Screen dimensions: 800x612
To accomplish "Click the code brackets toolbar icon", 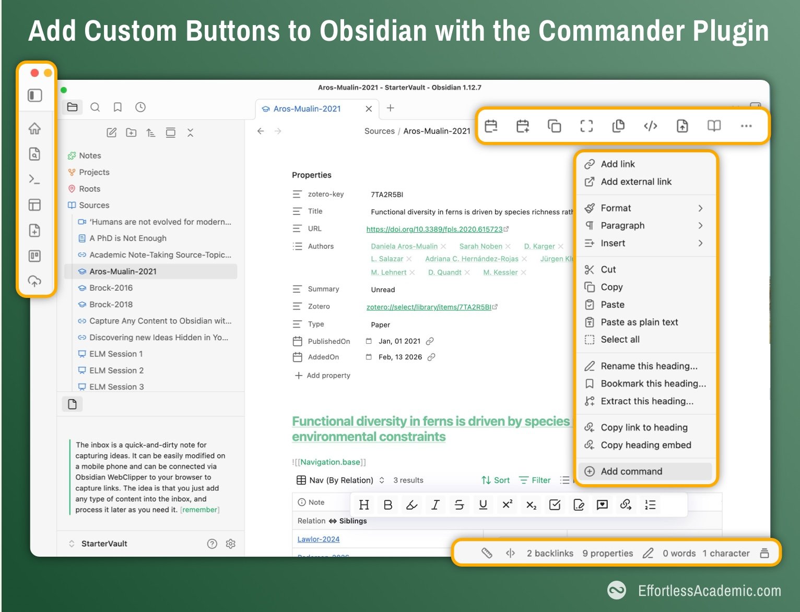I will [651, 126].
